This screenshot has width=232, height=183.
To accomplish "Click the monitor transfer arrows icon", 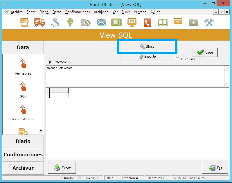I will [x=132, y=22].
